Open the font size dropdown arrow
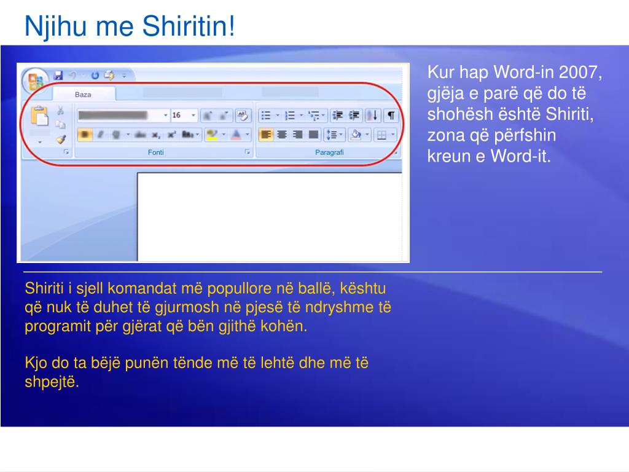 coord(193,116)
